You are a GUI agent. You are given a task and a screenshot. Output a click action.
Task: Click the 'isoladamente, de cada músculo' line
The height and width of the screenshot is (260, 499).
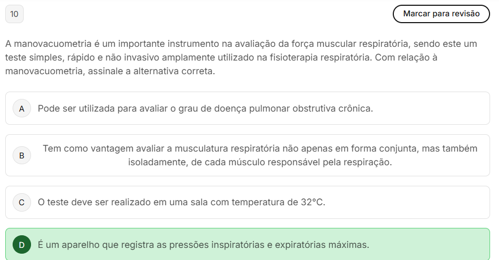point(260,162)
